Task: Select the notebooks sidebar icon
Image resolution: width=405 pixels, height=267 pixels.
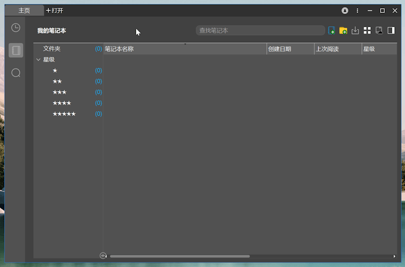Action: click(x=16, y=50)
